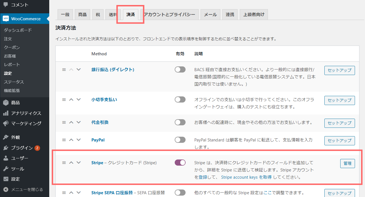
Task: Enable the 代金引換 payment toggle
Action: point(180,122)
